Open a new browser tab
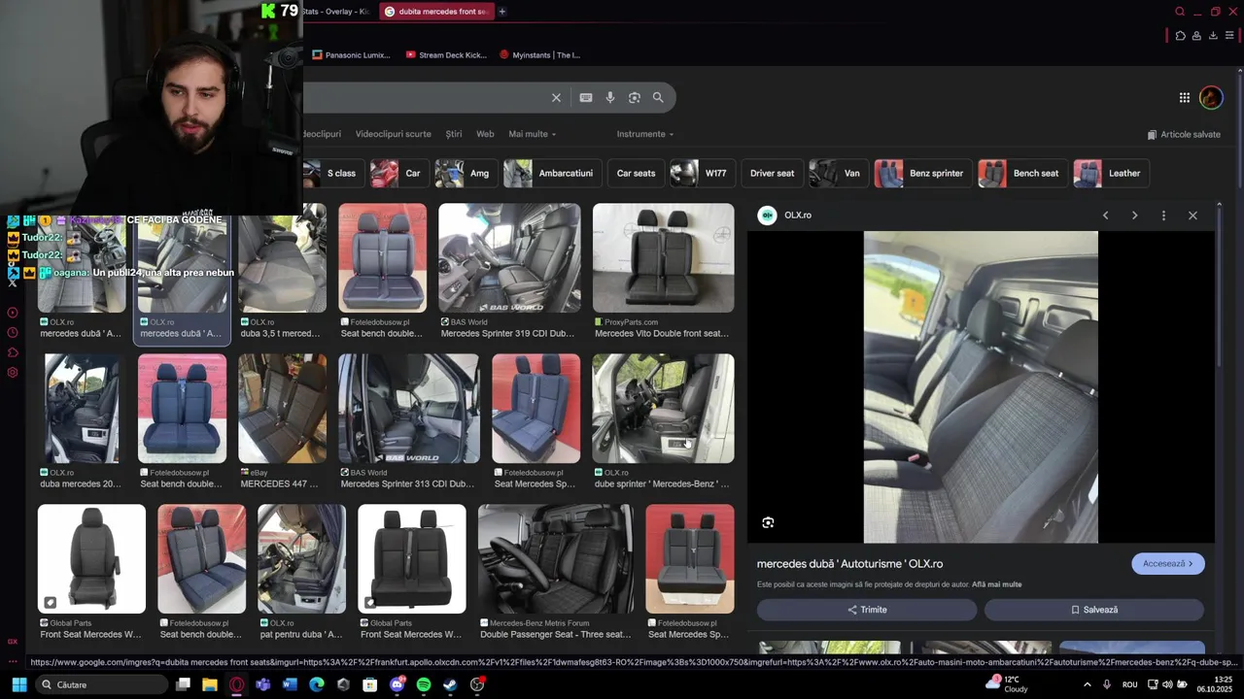This screenshot has width=1244, height=699. 501,12
